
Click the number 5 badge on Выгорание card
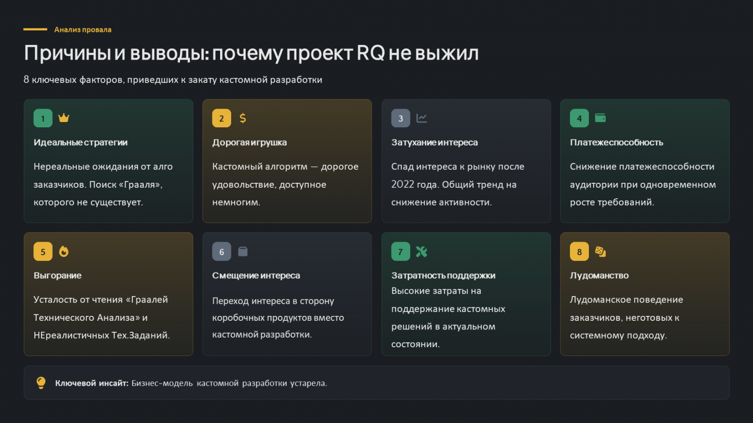[x=42, y=251]
